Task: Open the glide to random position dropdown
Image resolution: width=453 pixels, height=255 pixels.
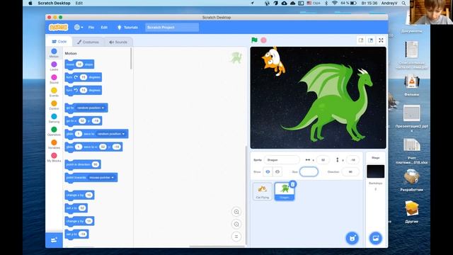Action: click(111, 134)
